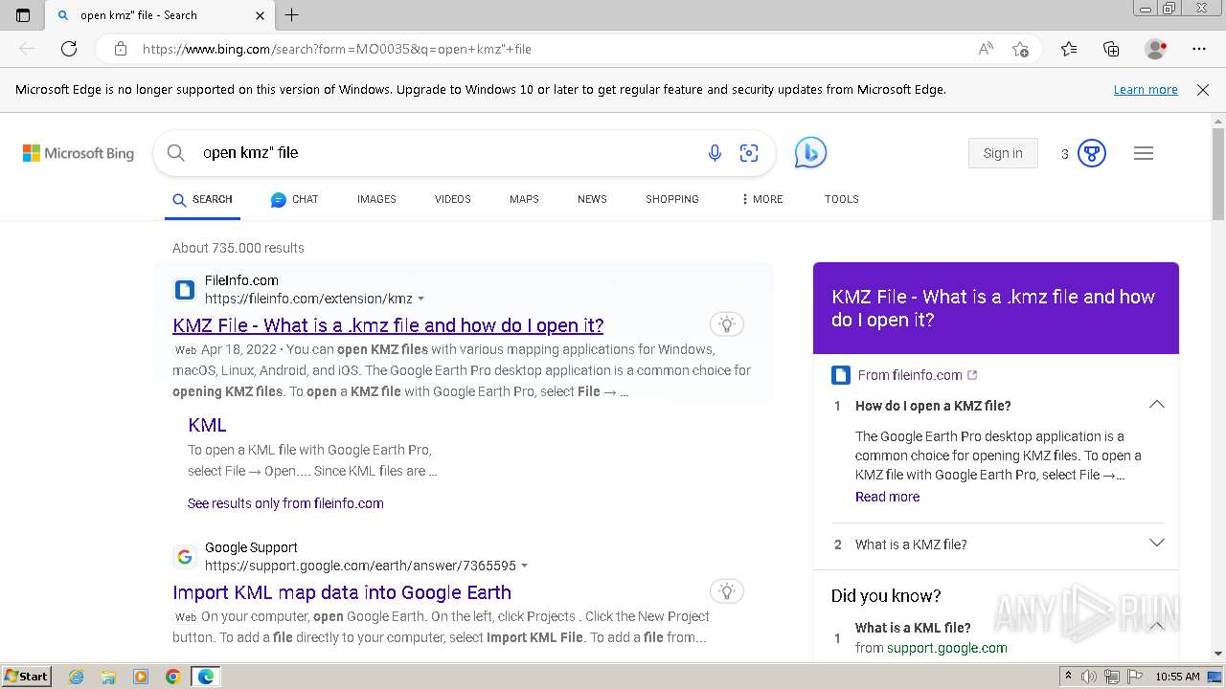Open Read aloud icon in address bar
The height and width of the screenshot is (689, 1226).
click(x=986, y=49)
